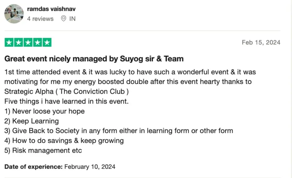Click the '1) Never loose your hope' line
The image size is (292, 178).
44,111
